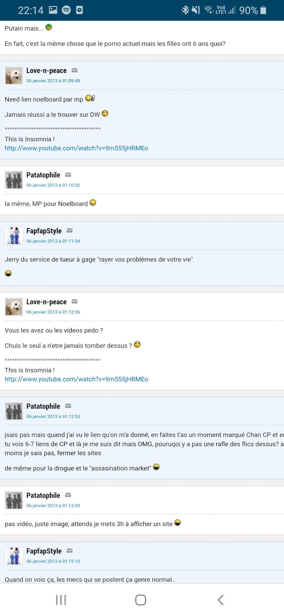Tap the envelope icon on the 01:11:04 post

pos(69,230)
